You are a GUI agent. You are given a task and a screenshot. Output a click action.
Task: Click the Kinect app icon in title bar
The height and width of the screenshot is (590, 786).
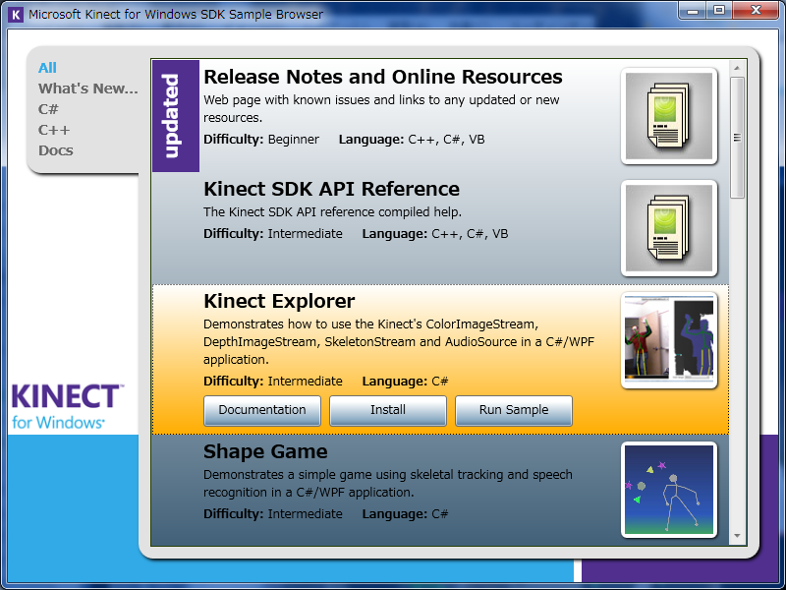point(15,15)
